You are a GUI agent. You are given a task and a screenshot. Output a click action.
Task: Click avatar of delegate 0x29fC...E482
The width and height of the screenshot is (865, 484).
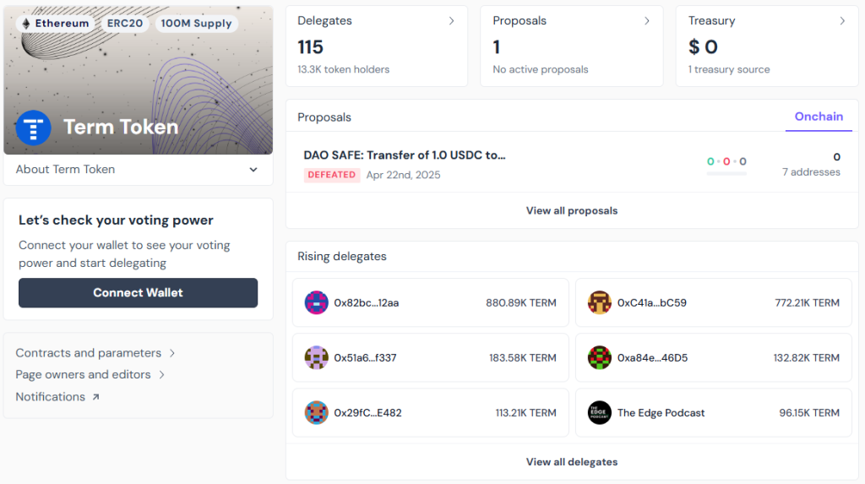(316, 413)
